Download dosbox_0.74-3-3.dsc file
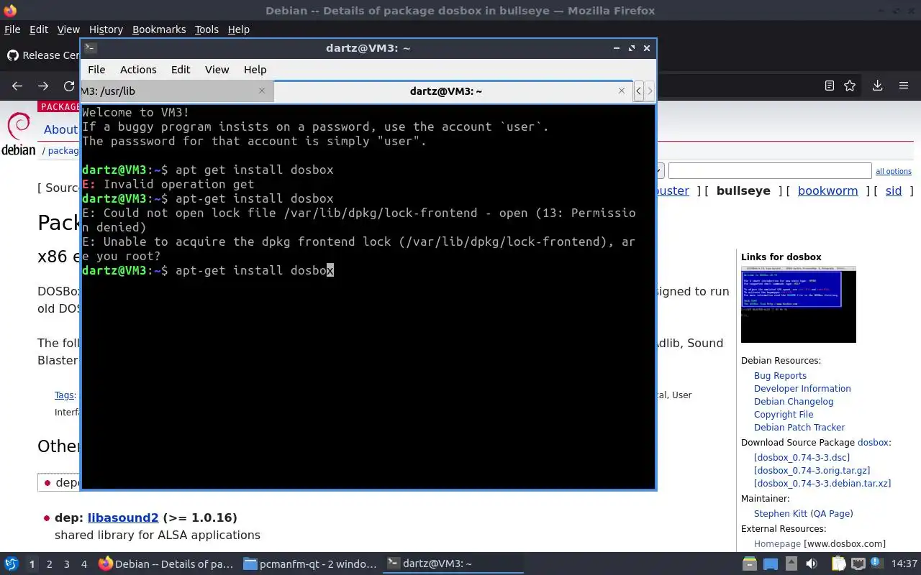The width and height of the screenshot is (921, 575). pos(802,458)
